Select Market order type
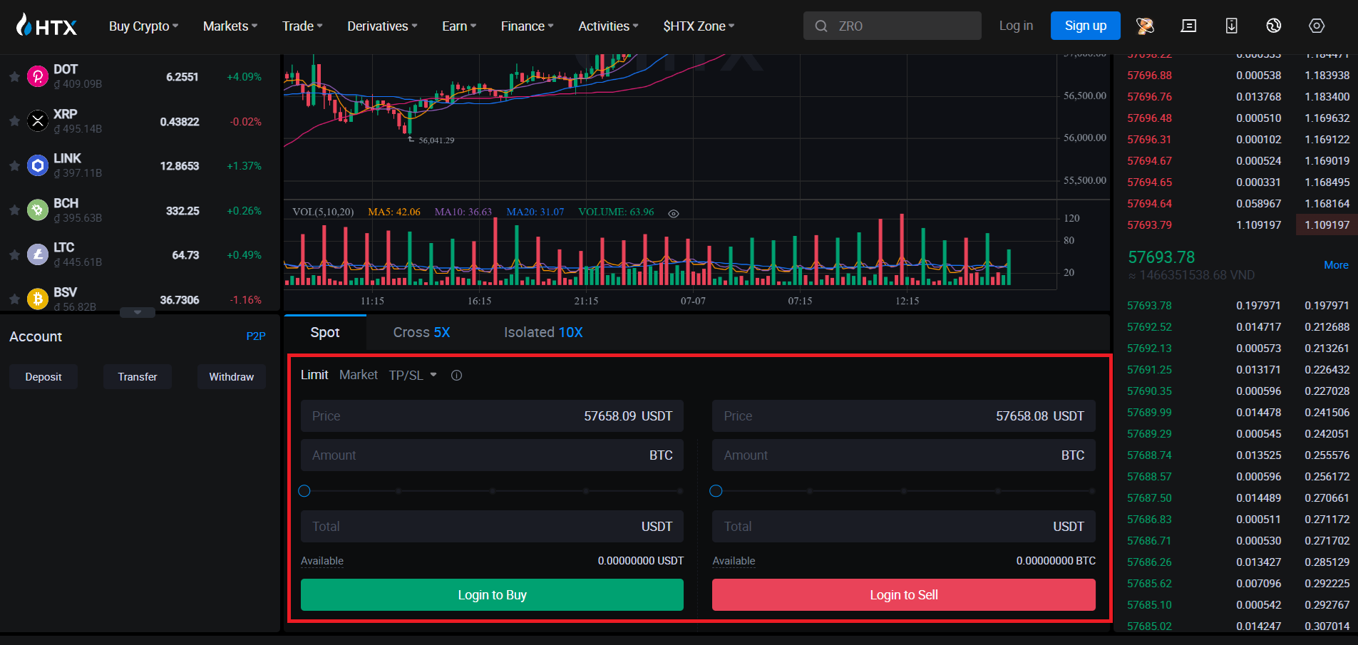Screen dimensions: 1358x645 [359, 375]
